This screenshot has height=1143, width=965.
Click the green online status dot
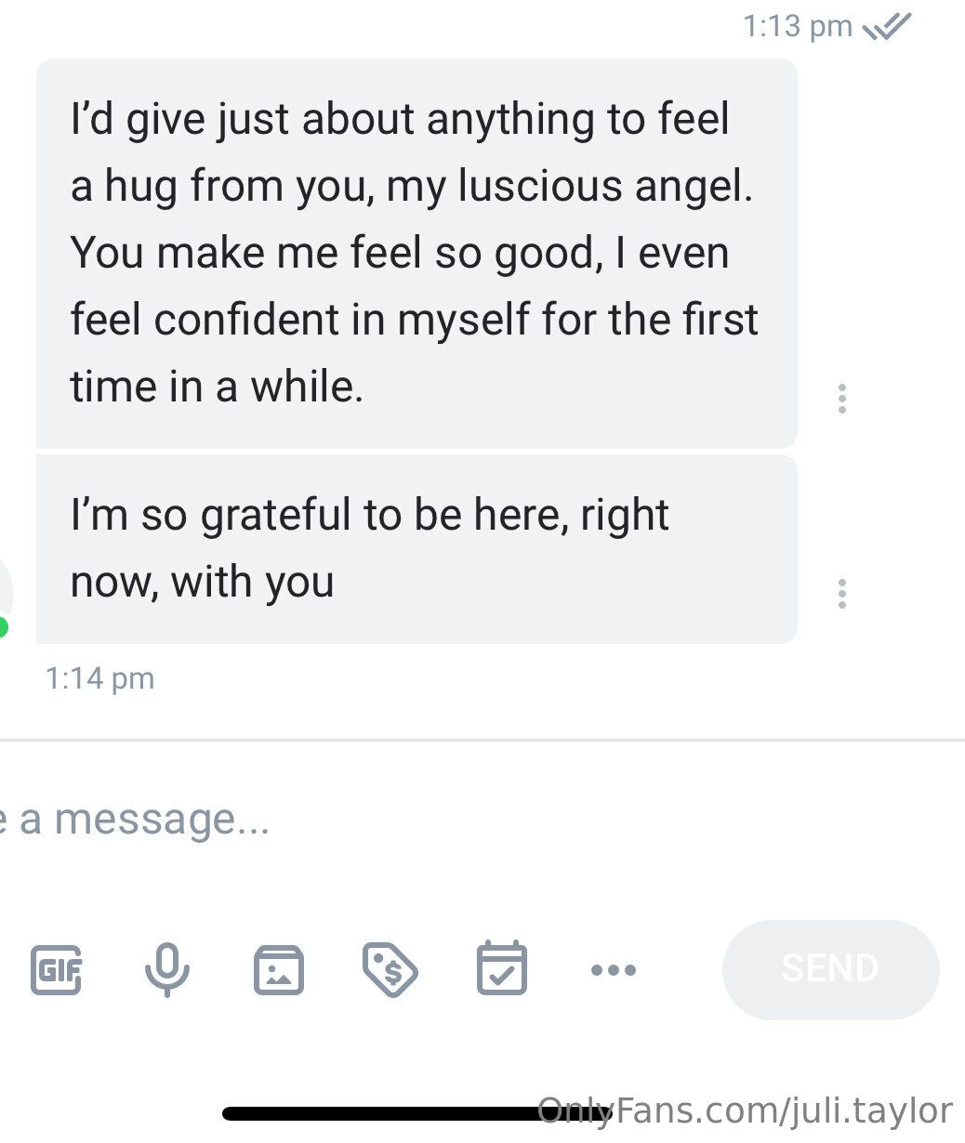[x=3, y=628]
